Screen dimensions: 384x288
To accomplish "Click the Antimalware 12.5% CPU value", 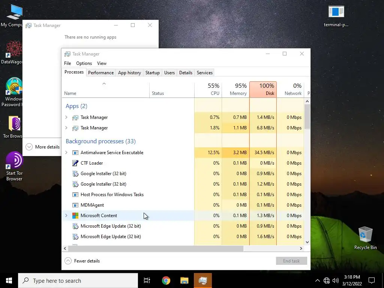I will [x=213, y=153].
